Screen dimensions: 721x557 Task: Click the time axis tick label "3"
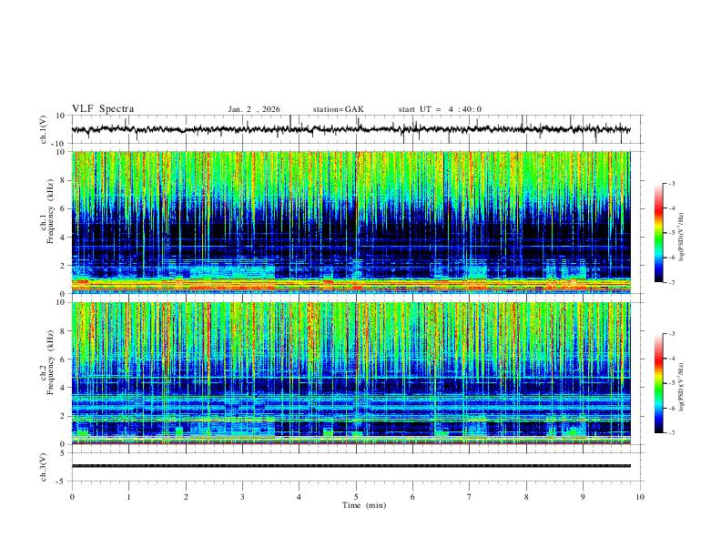pos(242,497)
